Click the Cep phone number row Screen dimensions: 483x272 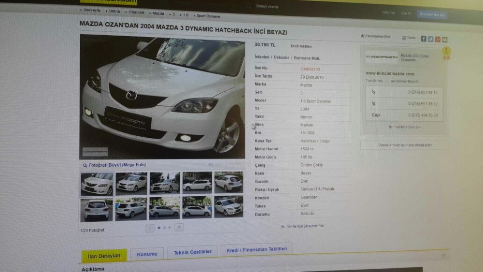404,115
